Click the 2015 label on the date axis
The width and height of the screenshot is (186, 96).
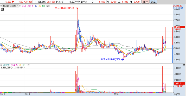tap(27, 94)
